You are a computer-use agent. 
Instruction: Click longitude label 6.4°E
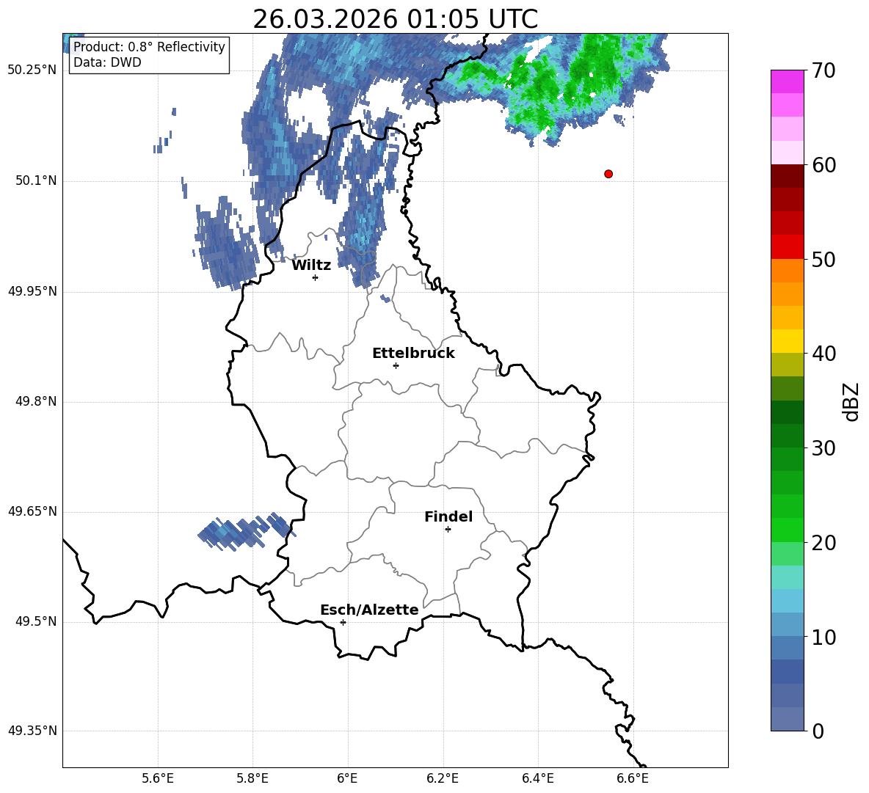(x=537, y=778)
